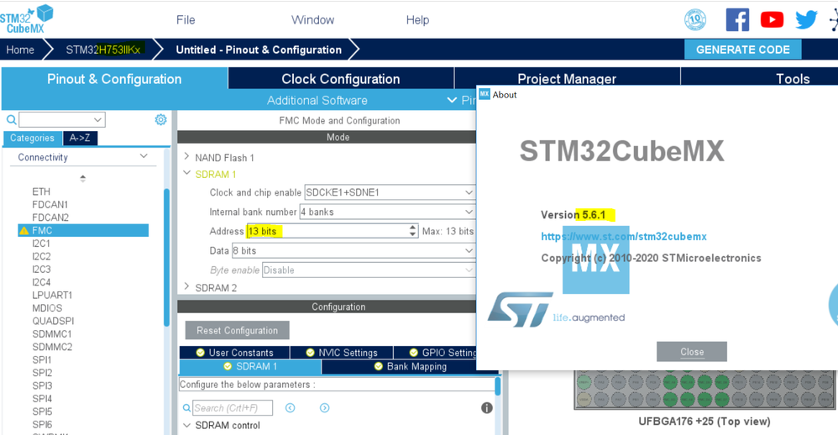Viewport: 838px width, 435px height.
Task: Collapse the Connectivity category
Action: point(144,156)
